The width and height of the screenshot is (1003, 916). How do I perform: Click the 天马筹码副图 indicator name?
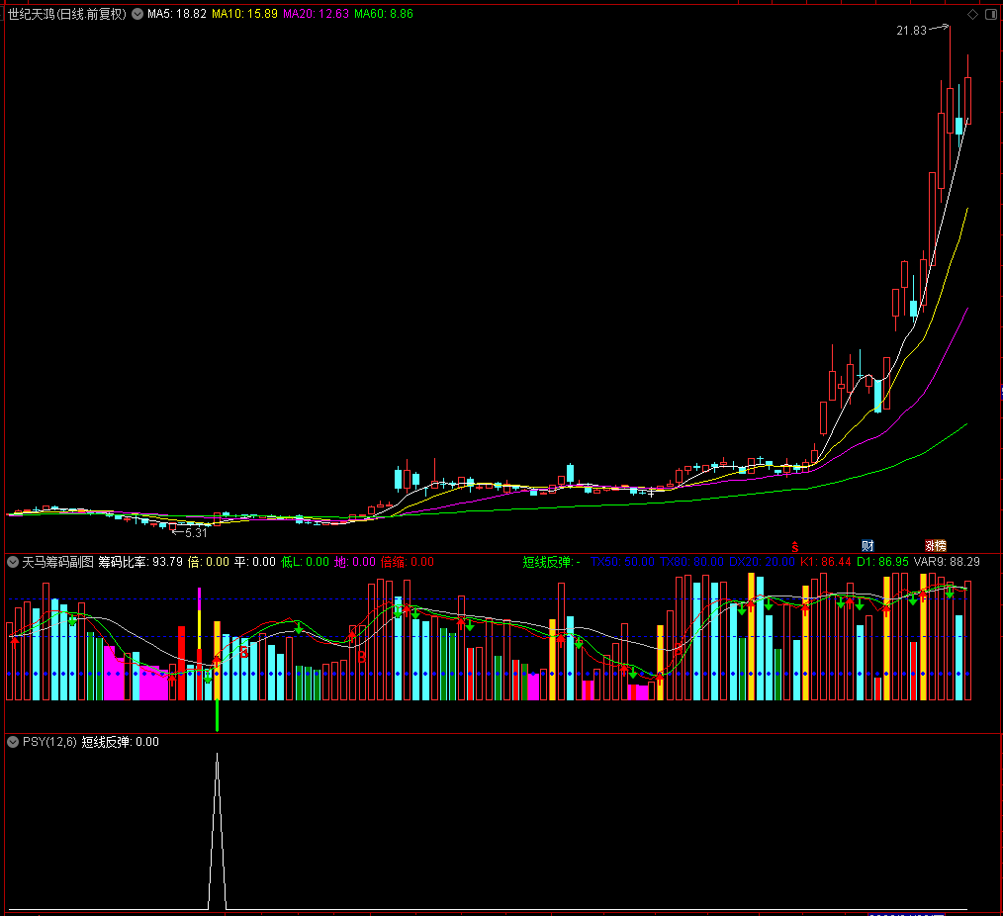pos(57,562)
